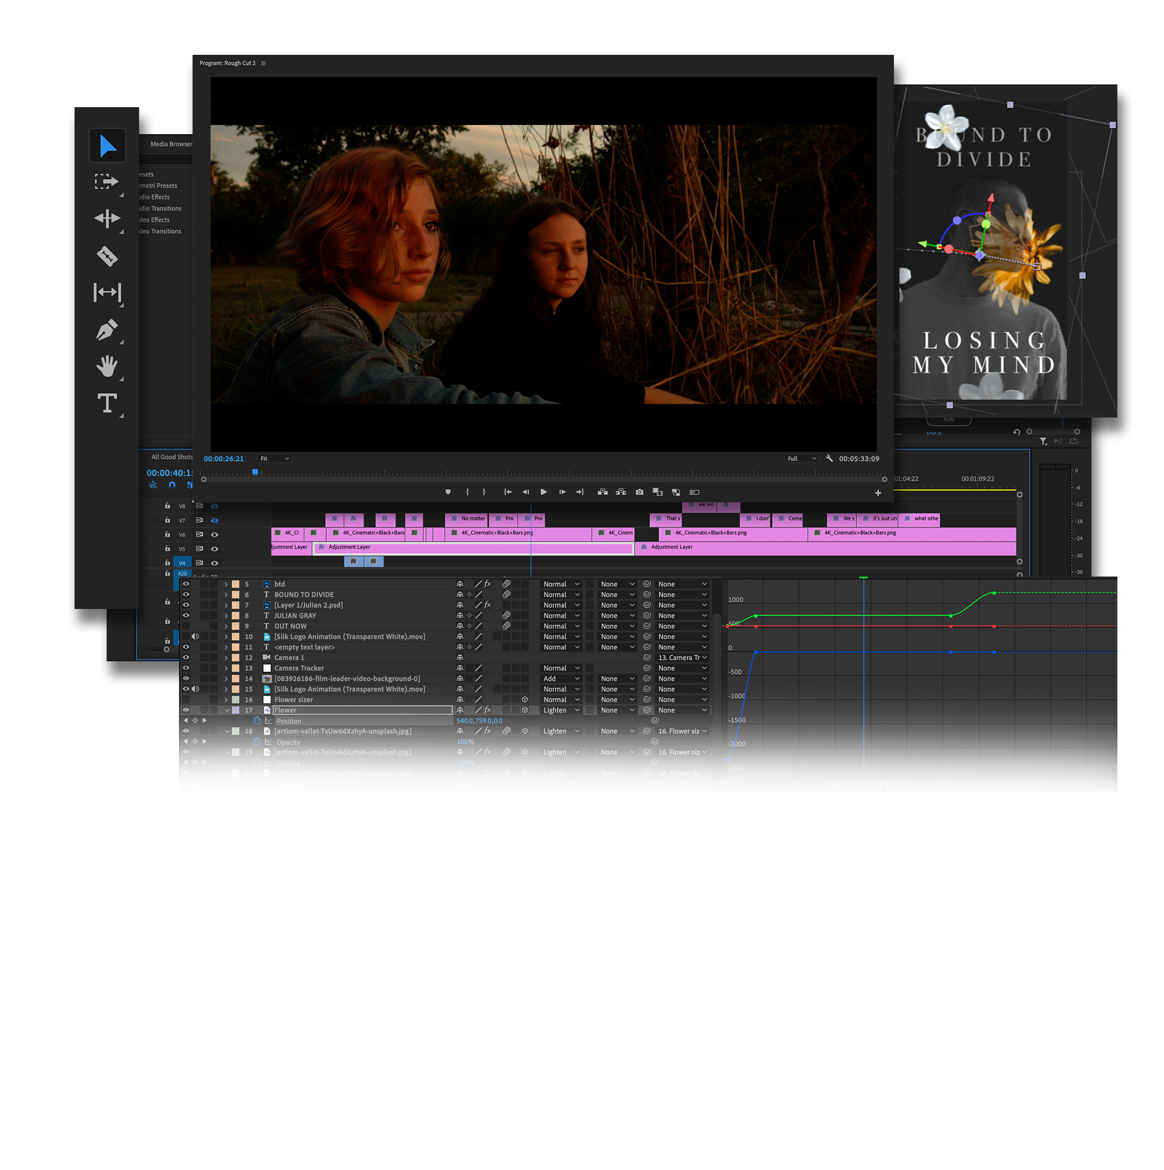Toggle Position stopwatch for Flower layer

257,721
